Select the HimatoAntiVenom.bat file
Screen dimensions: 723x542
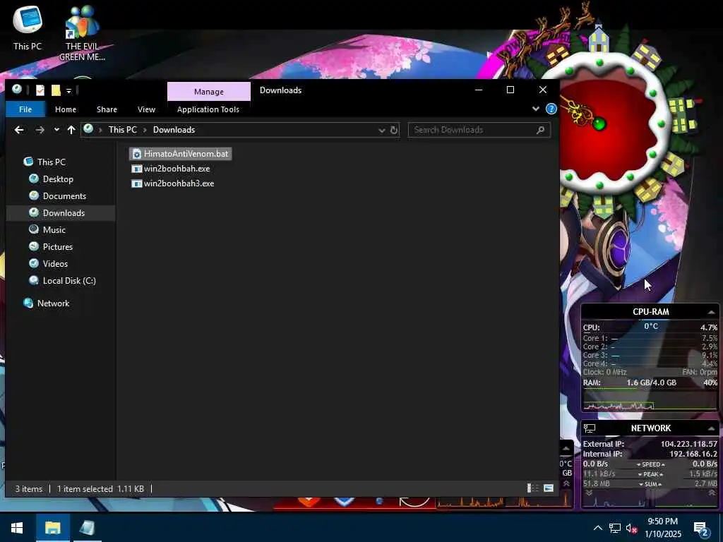(180, 154)
